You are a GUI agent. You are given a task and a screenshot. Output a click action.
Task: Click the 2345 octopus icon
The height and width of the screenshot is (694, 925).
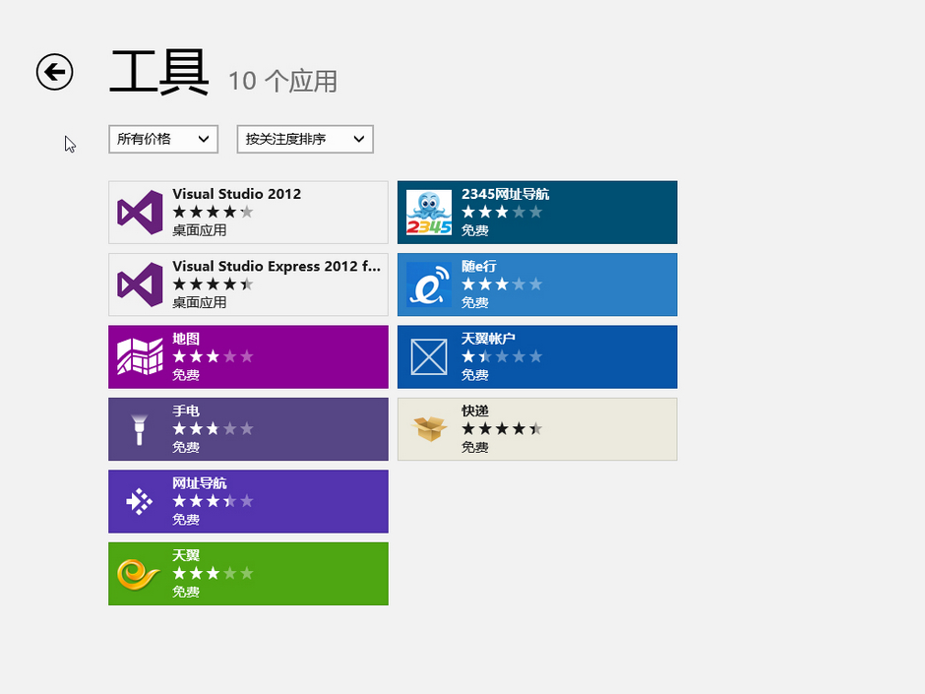pyautogui.click(x=429, y=213)
